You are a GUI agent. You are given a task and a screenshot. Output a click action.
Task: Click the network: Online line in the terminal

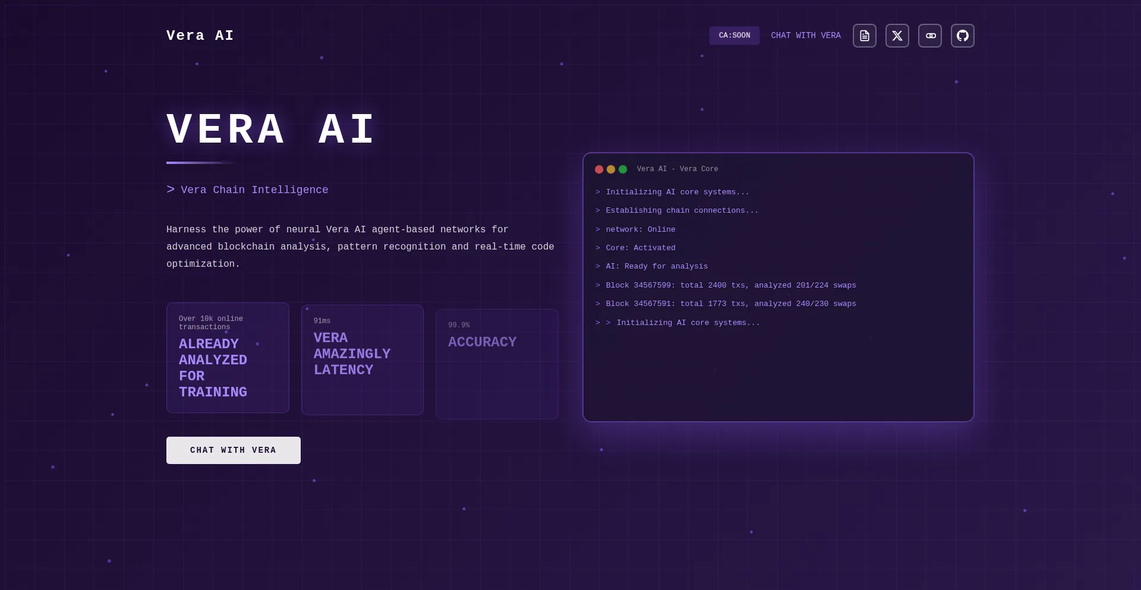click(636, 229)
